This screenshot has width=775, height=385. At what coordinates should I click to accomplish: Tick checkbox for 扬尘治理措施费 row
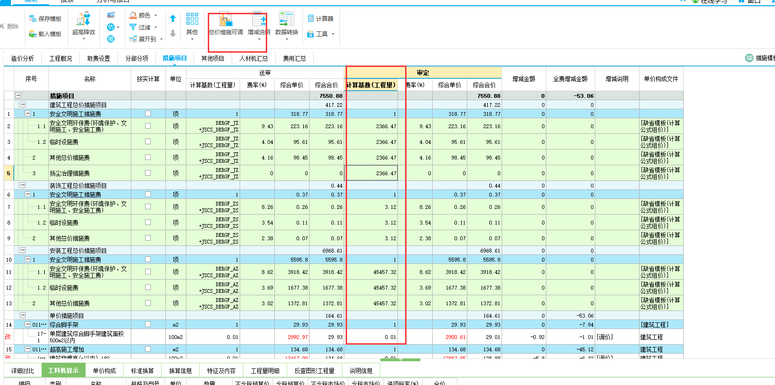point(148,173)
